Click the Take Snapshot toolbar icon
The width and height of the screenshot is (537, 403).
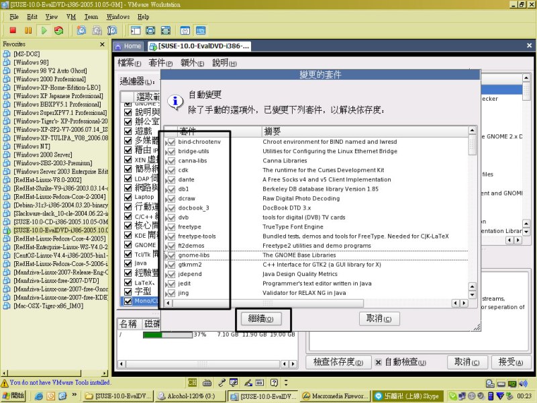(x=81, y=30)
